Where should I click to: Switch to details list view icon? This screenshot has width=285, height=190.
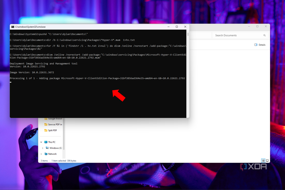[263, 161]
